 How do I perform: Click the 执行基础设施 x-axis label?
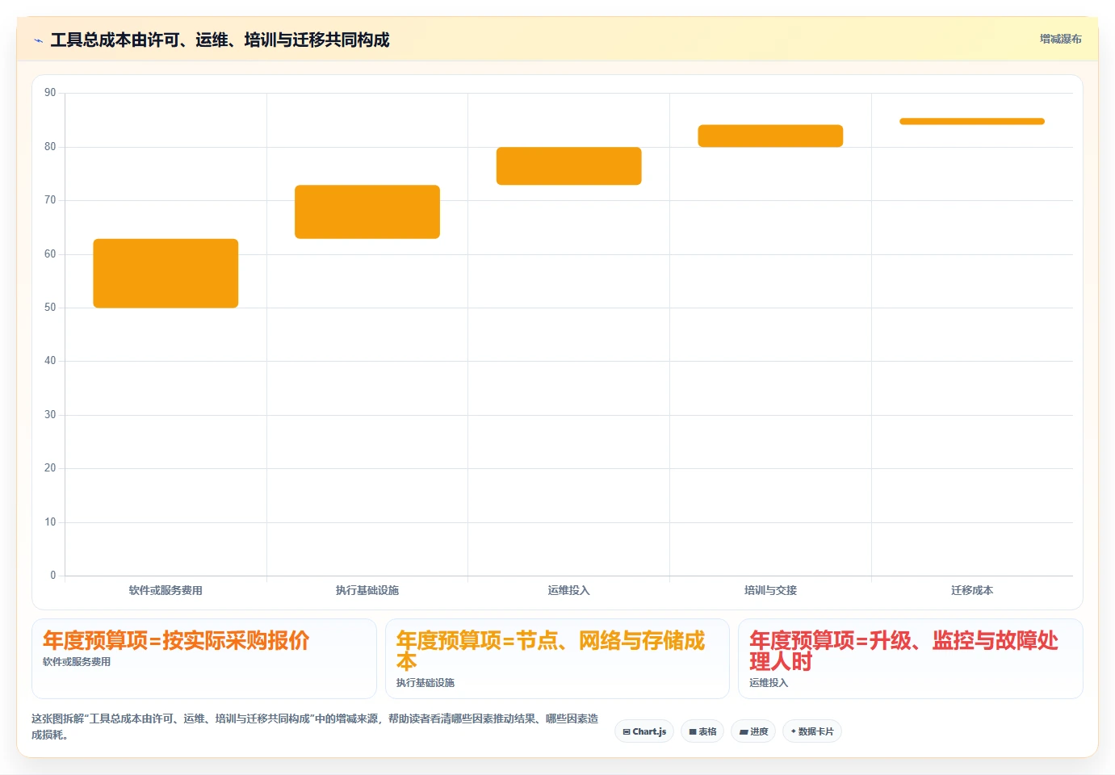click(367, 590)
